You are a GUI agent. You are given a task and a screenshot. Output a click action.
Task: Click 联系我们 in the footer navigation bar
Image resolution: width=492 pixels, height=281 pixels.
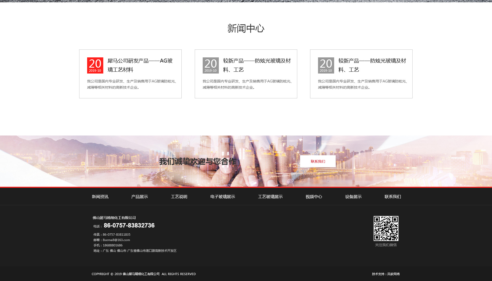[x=393, y=197]
